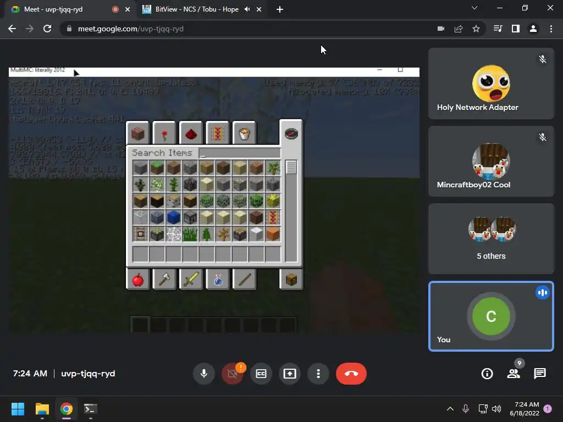
Task: Click the address bar URL
Action: click(x=131, y=29)
